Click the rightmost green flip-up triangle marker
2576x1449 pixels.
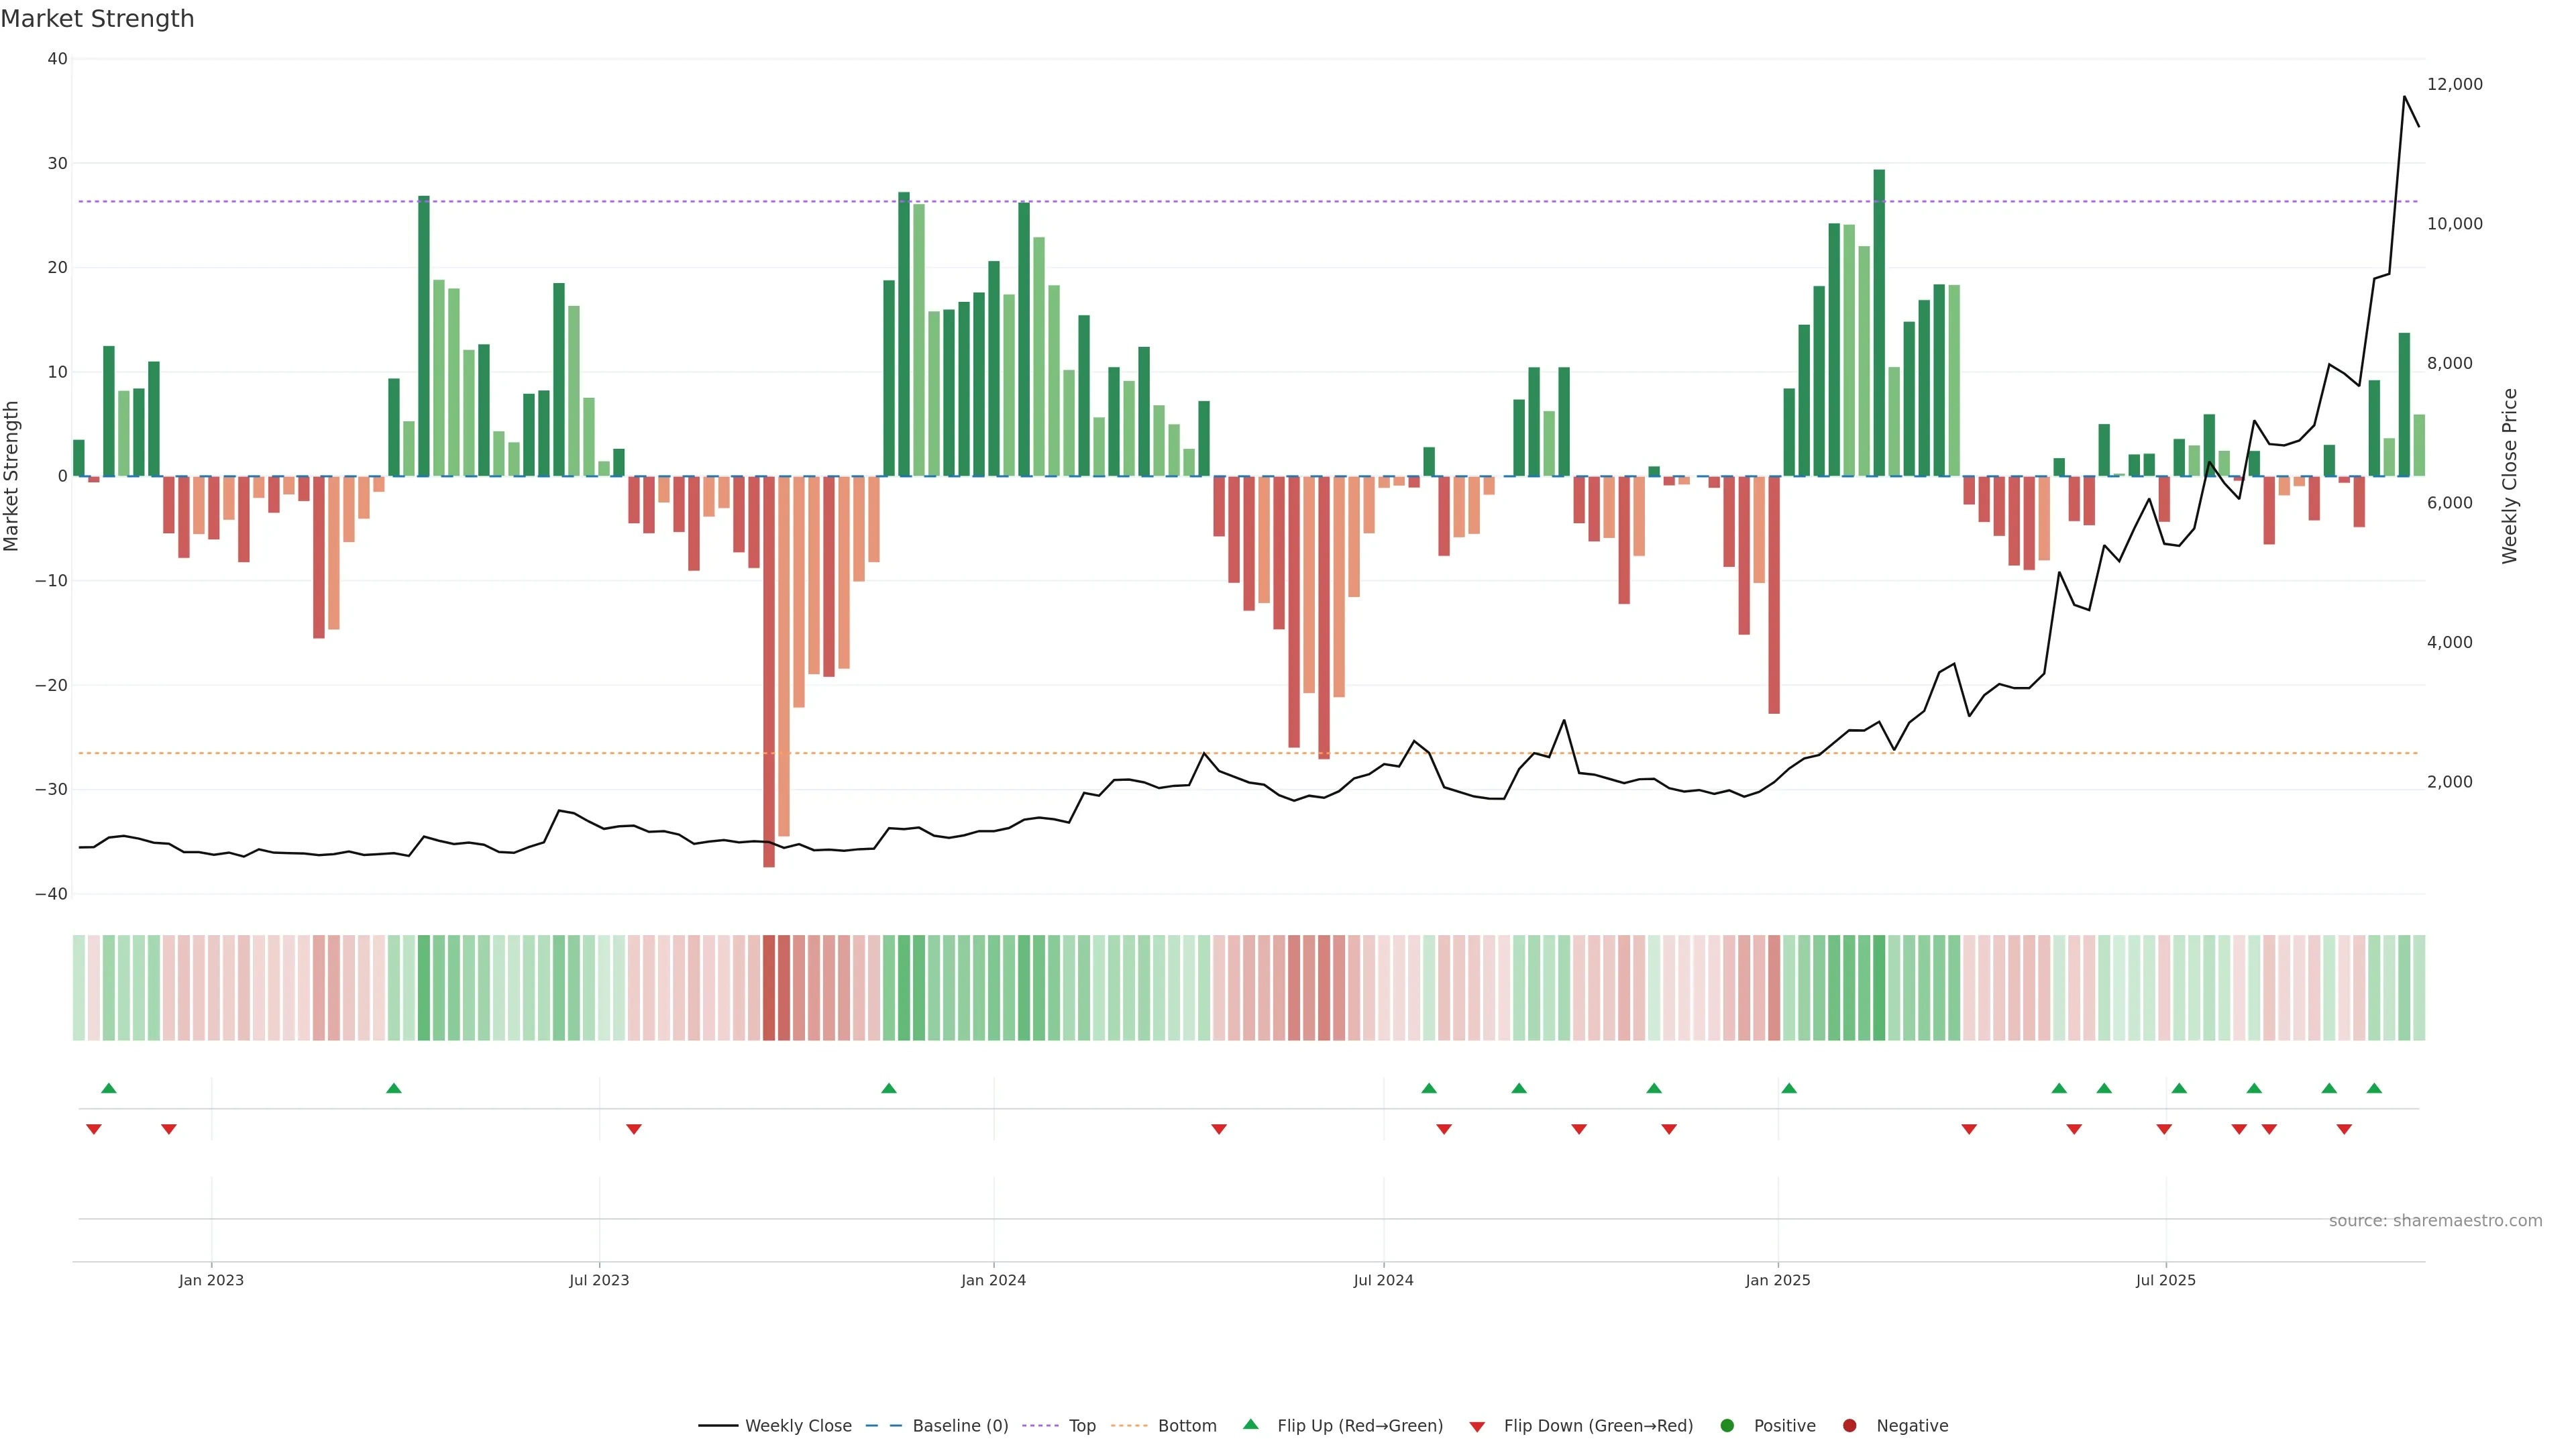click(x=2374, y=1088)
